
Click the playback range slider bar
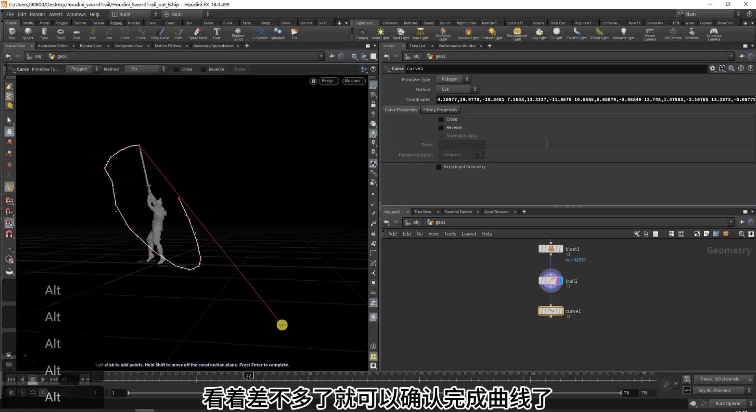pyautogui.click(x=374, y=392)
